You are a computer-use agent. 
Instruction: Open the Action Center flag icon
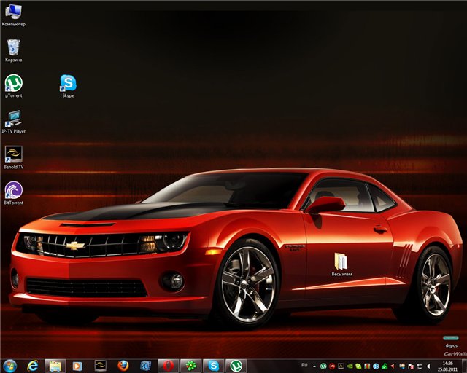[x=411, y=366]
